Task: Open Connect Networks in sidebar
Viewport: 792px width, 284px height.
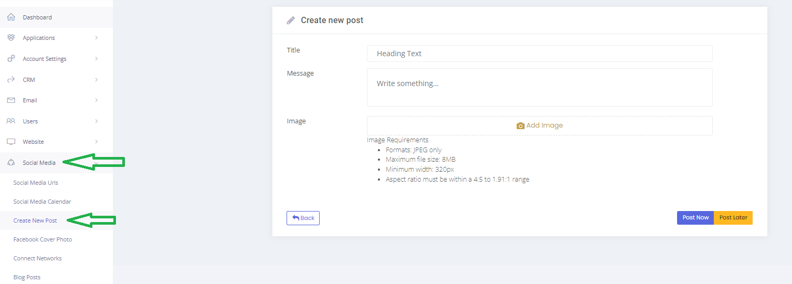Action: pos(37,258)
